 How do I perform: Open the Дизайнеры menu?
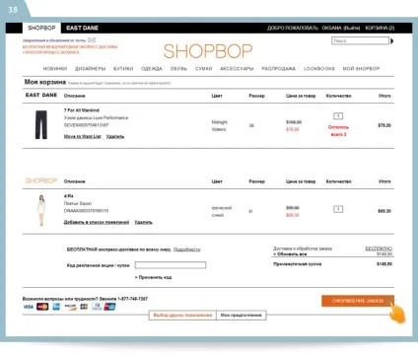pyautogui.click(x=91, y=69)
